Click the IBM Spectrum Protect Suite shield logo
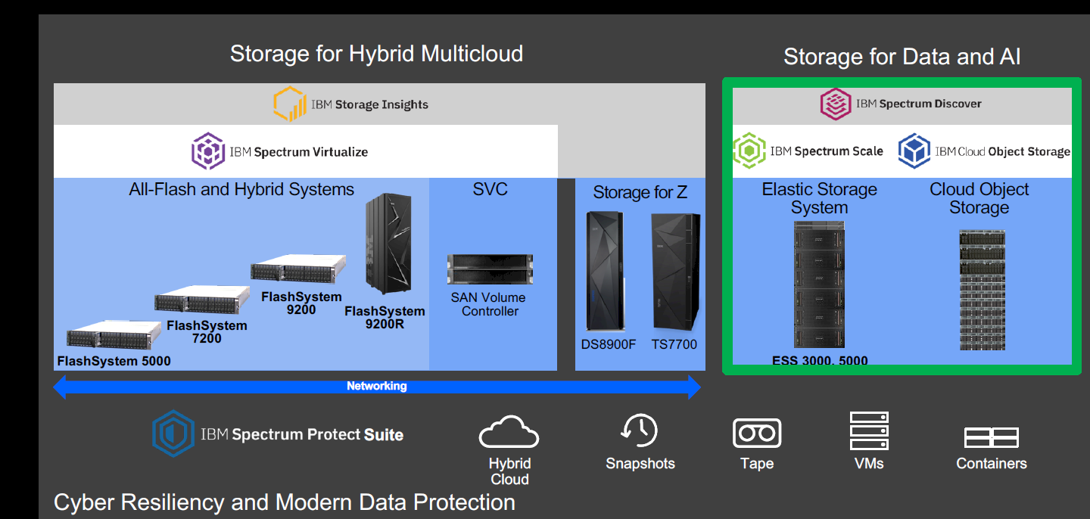 click(x=174, y=434)
